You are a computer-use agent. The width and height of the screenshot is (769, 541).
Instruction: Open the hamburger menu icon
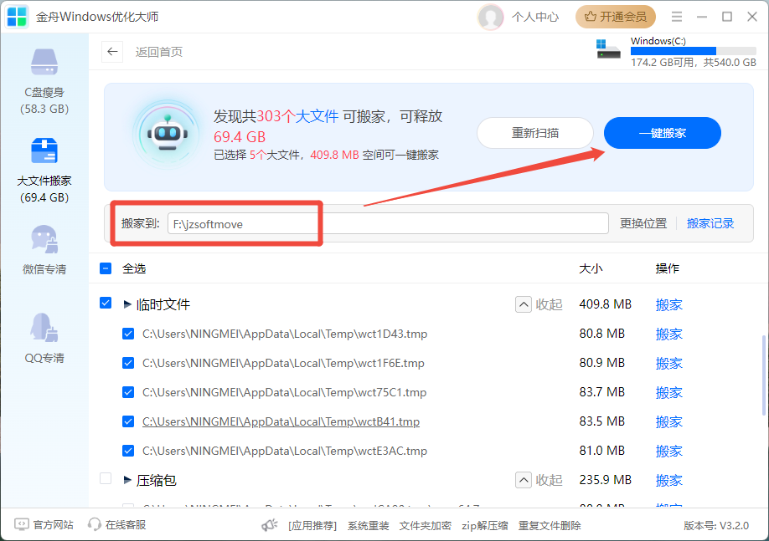[677, 17]
